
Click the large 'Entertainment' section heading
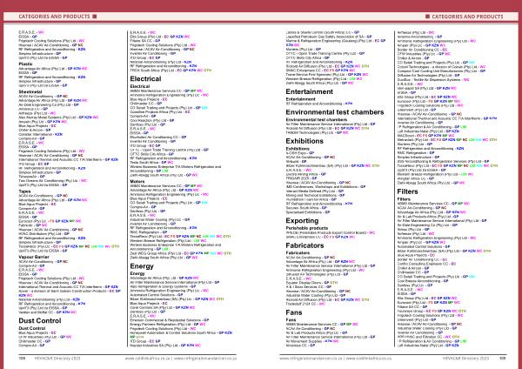coord(309,91)
